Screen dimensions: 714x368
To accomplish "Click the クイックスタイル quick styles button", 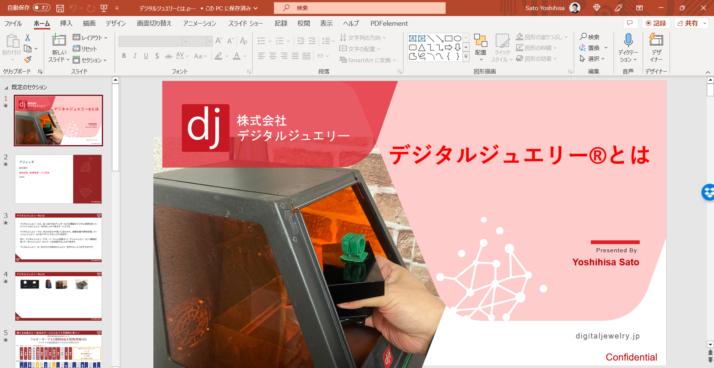I will pos(502,48).
